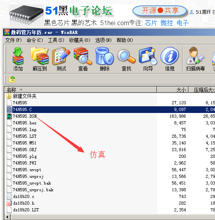Click the 2,354 size value
The width and height of the screenshot is (215, 220).
click(180, 210)
